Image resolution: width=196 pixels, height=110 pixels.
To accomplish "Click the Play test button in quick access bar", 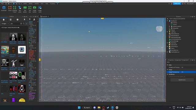I will tap(14, 4).
